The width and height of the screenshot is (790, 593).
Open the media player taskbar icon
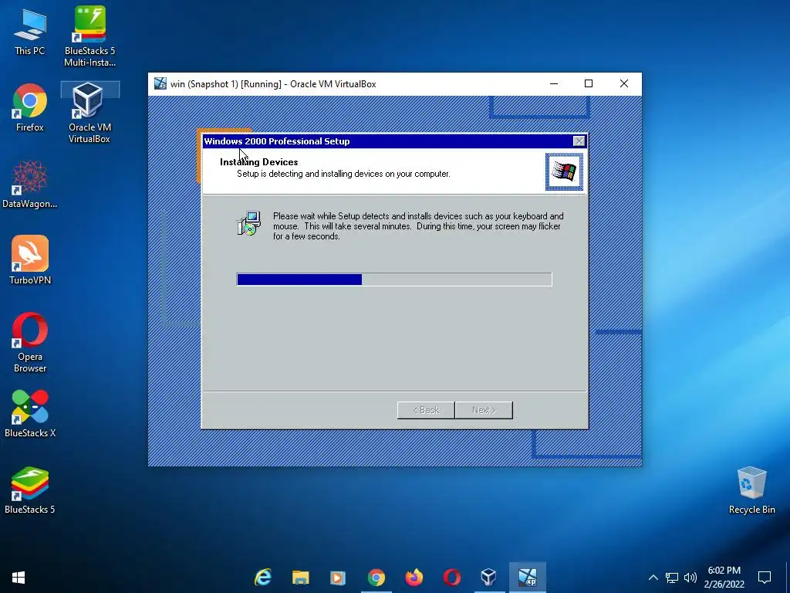(338, 578)
